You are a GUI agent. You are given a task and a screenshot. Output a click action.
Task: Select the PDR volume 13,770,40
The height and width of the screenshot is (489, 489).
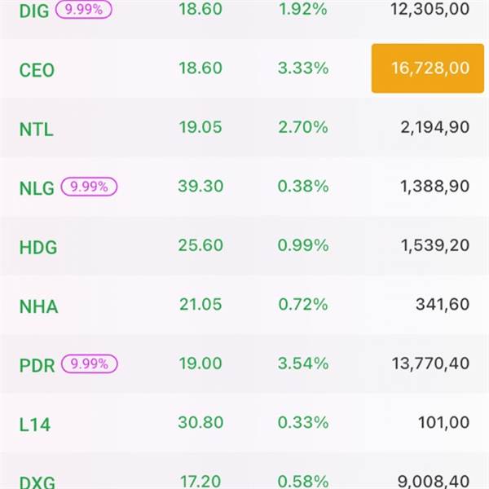[429, 363]
